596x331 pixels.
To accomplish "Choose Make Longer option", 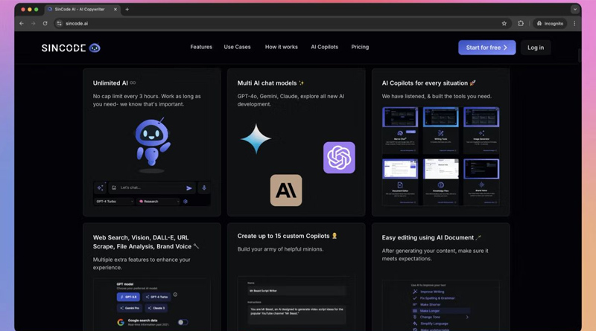I will tap(440, 311).
